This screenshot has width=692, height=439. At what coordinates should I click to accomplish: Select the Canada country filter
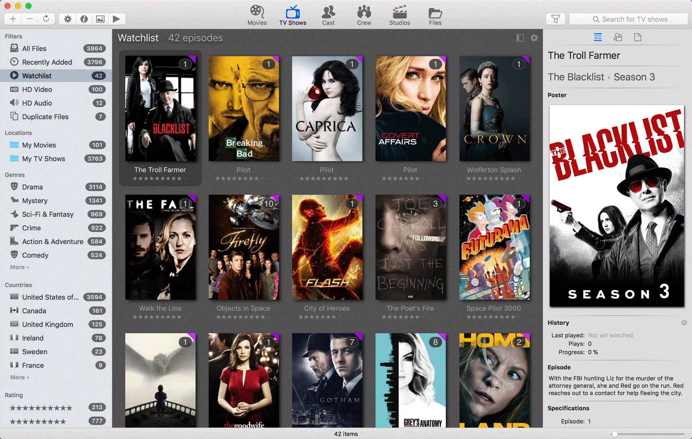coord(56,311)
